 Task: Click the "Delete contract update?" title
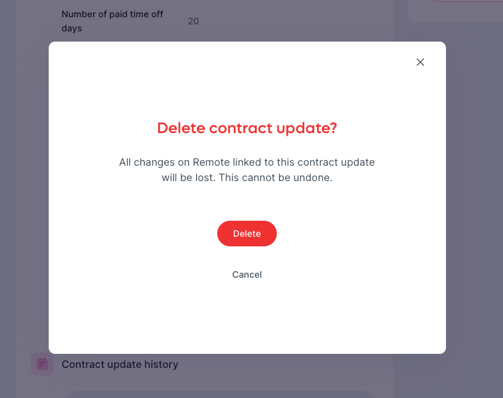[x=247, y=128]
